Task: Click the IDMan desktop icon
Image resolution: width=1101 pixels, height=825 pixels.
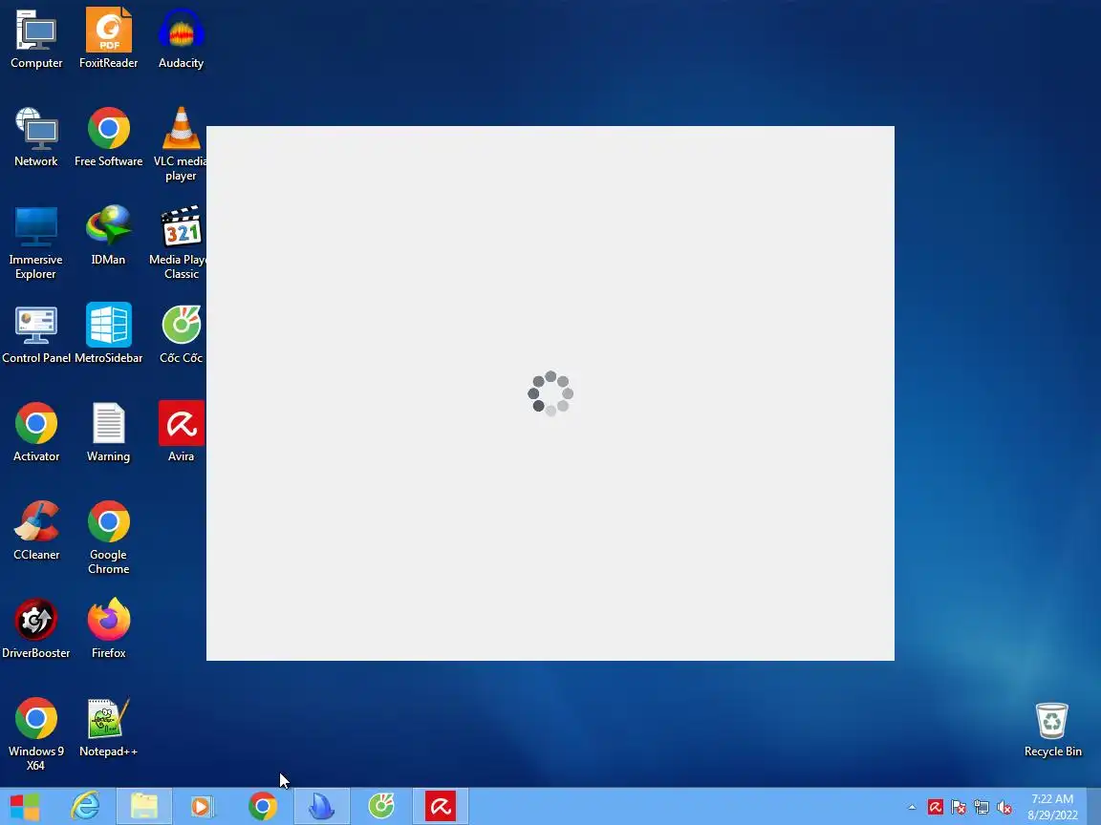Action: pos(108,235)
